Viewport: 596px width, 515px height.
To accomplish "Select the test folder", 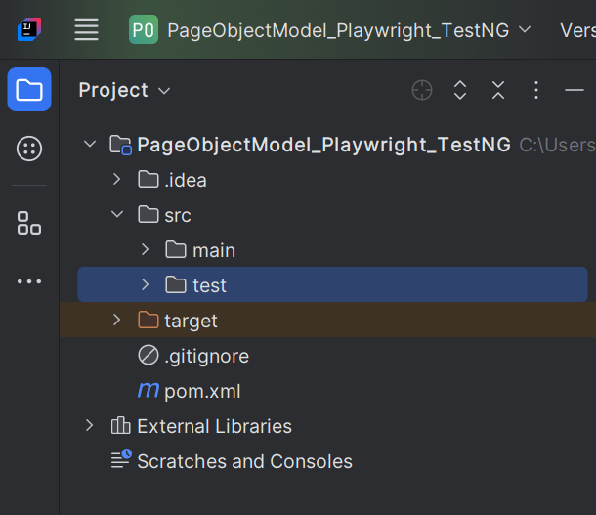I will click(x=209, y=285).
